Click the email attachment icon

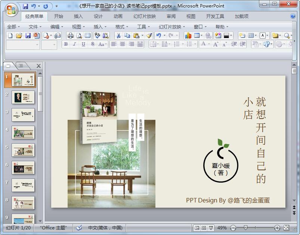[x=58, y=36]
